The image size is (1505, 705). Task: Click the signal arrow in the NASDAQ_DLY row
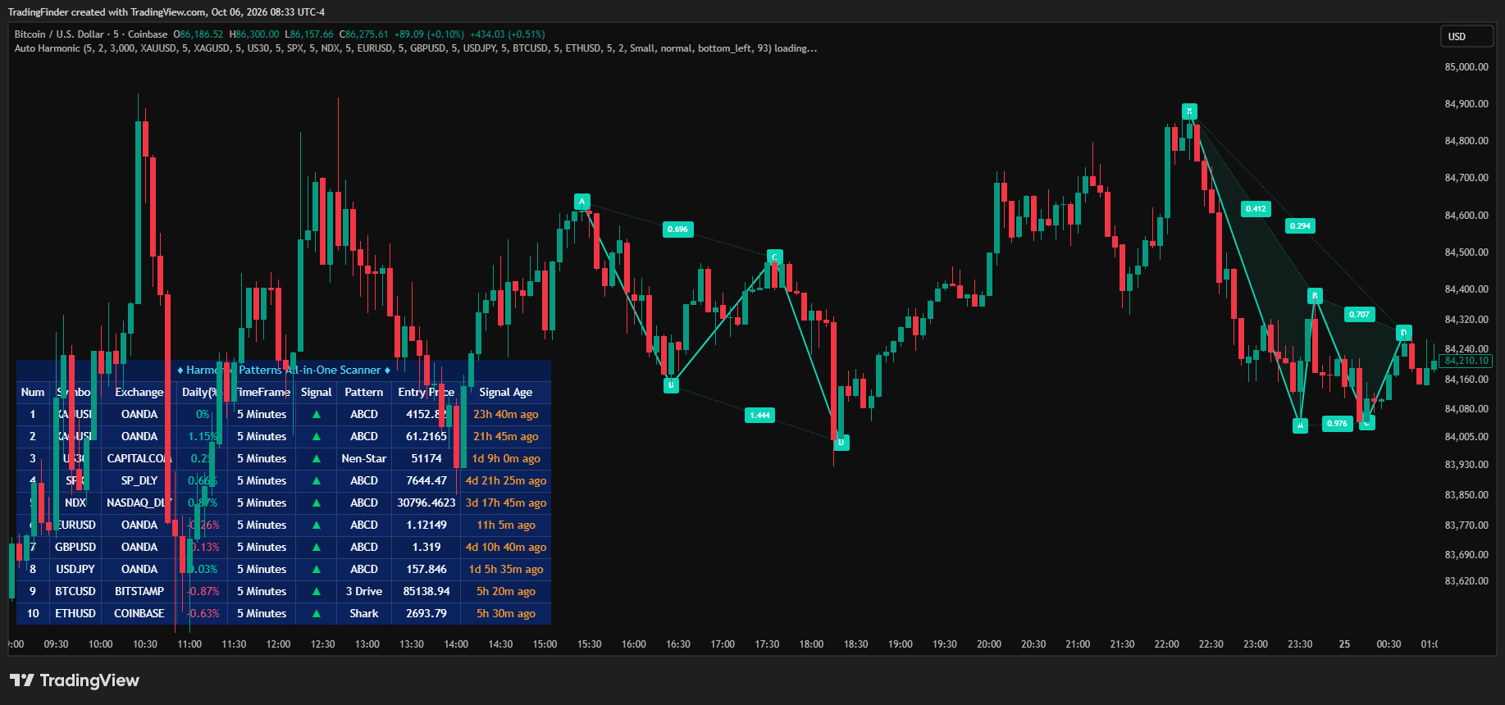316,503
